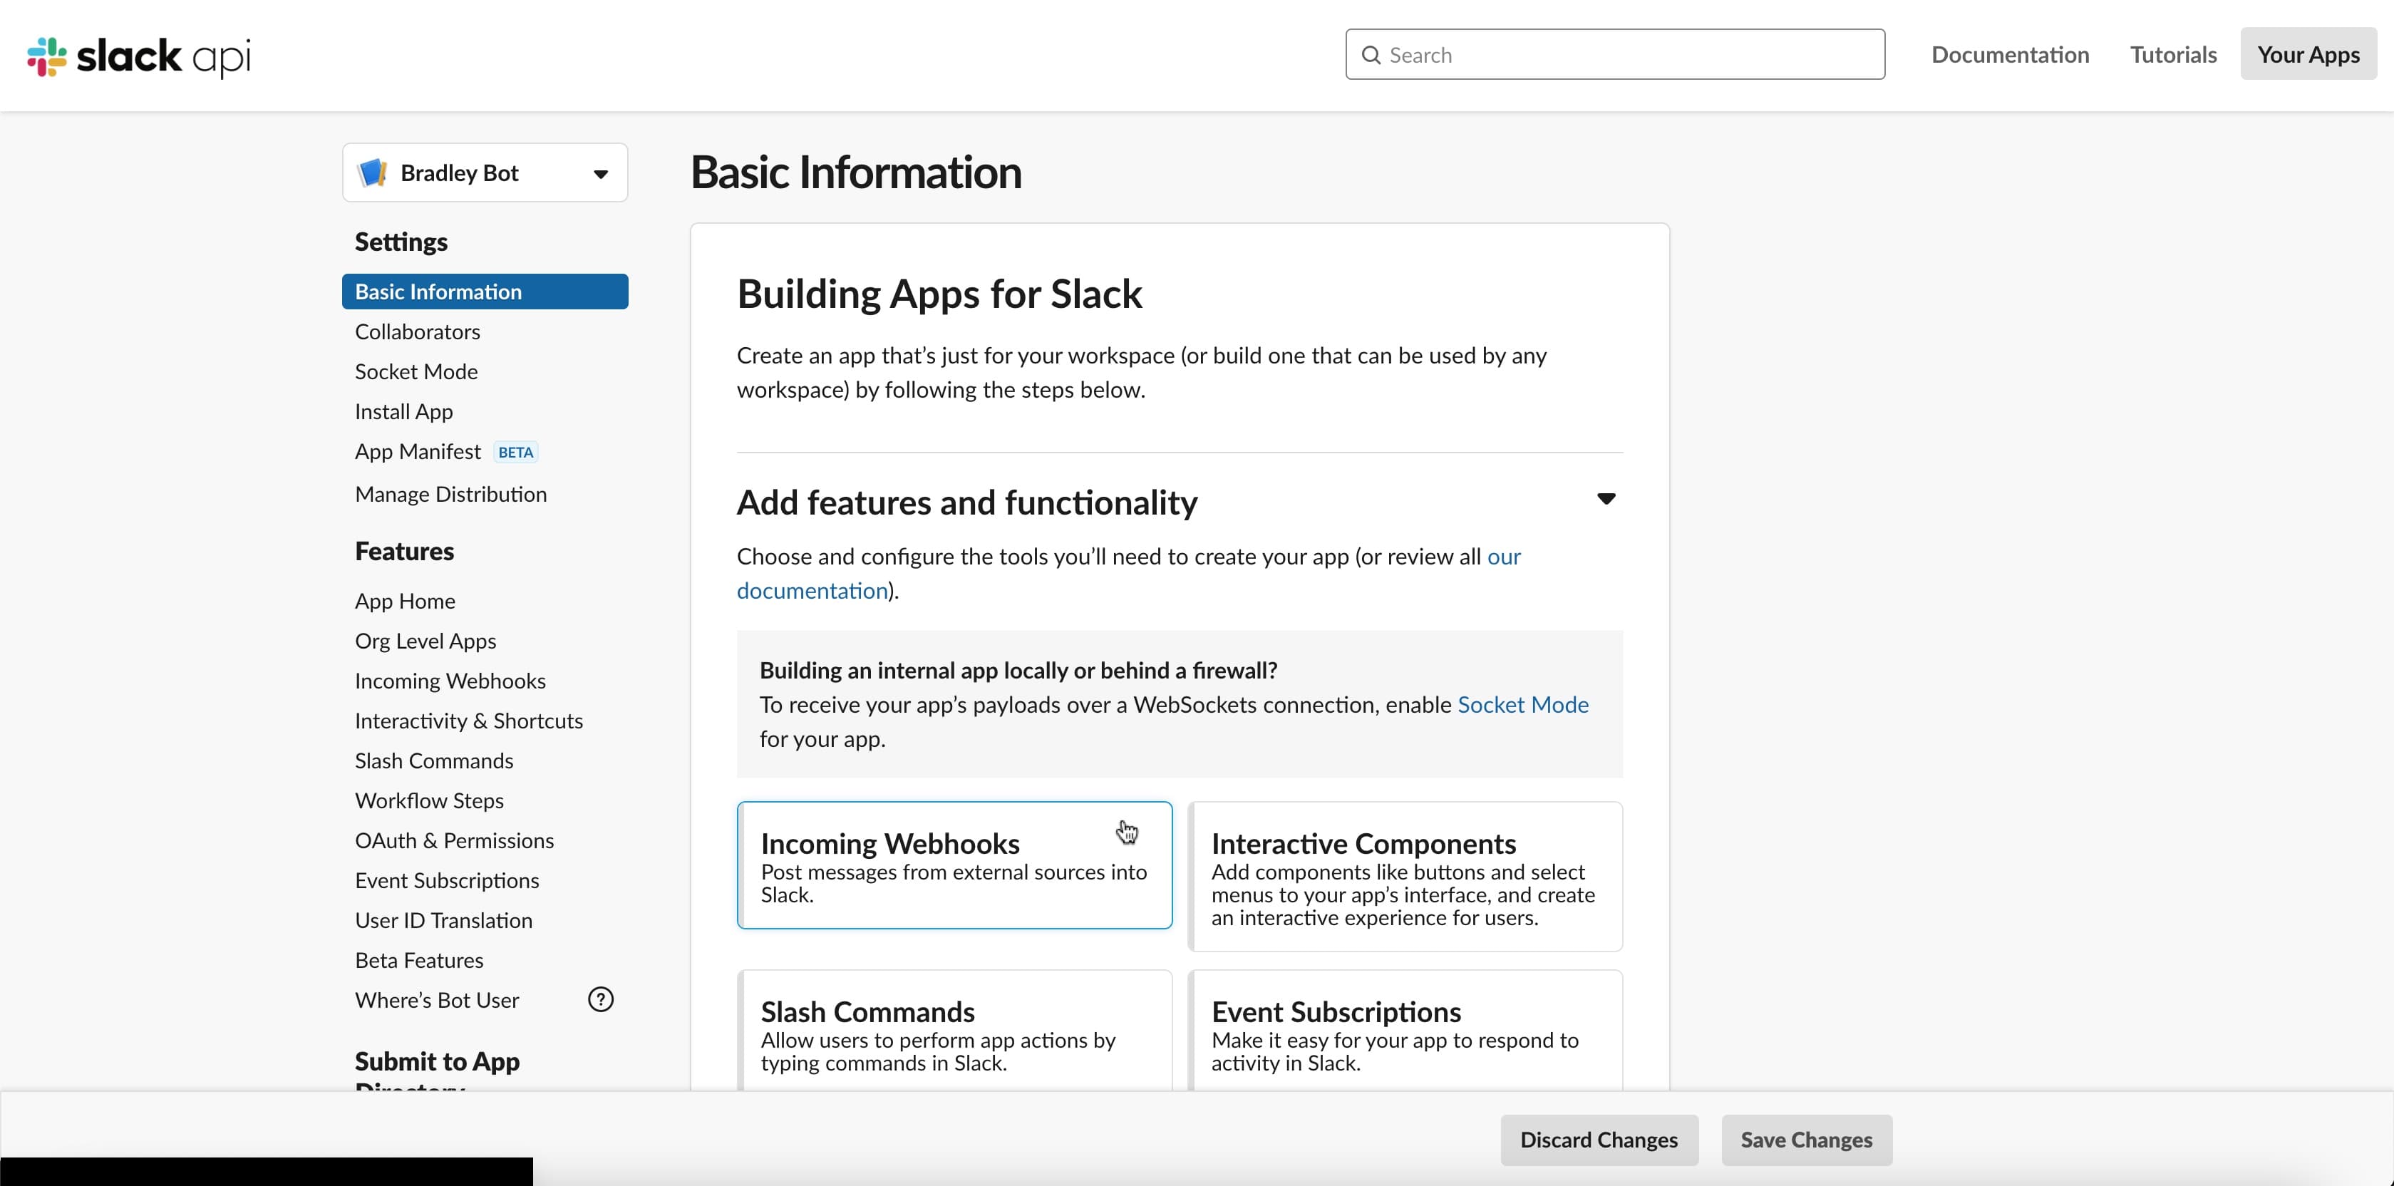Image resolution: width=2394 pixels, height=1186 pixels.
Task: Open Tutorials in top navigation
Action: click(2173, 55)
